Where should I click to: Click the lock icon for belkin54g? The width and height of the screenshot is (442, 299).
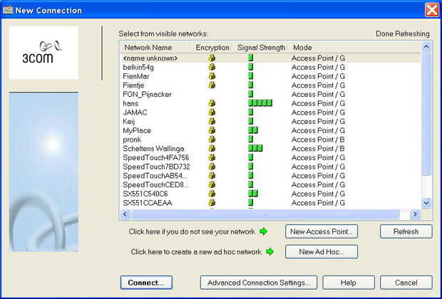(x=212, y=67)
